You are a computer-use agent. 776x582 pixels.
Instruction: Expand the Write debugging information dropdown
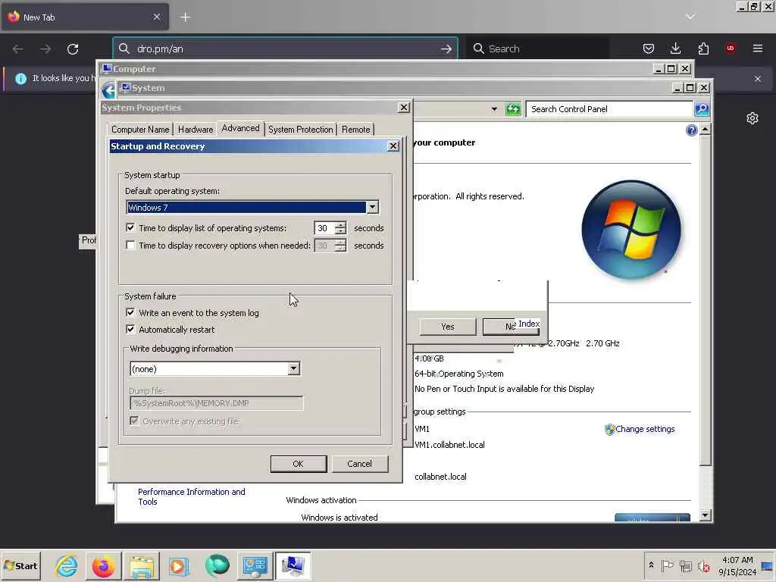point(293,368)
